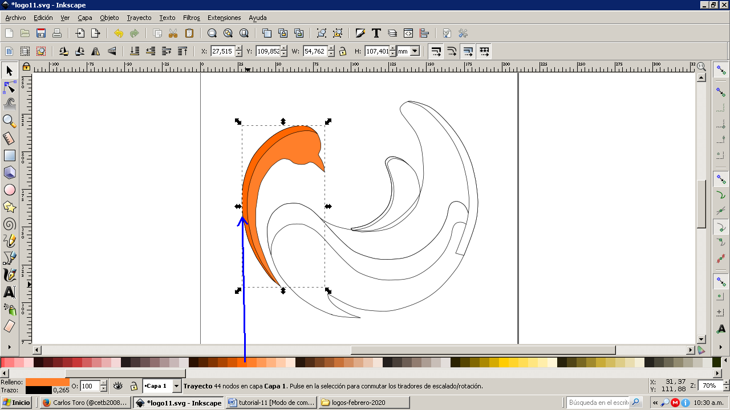Toggle scale stroke width option
The image size is (730, 410).
pos(436,51)
